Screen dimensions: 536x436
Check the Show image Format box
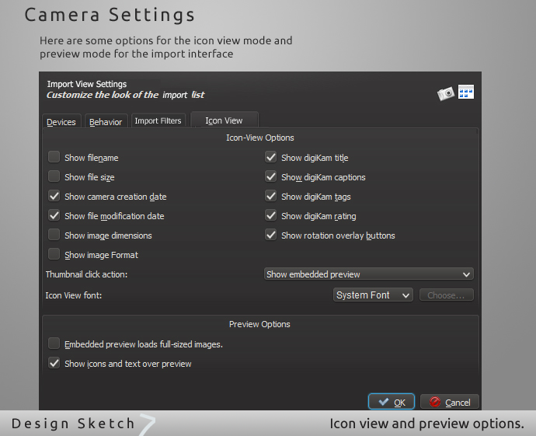54,254
